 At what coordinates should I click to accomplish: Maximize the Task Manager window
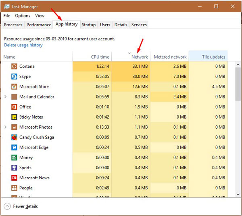[216, 6]
